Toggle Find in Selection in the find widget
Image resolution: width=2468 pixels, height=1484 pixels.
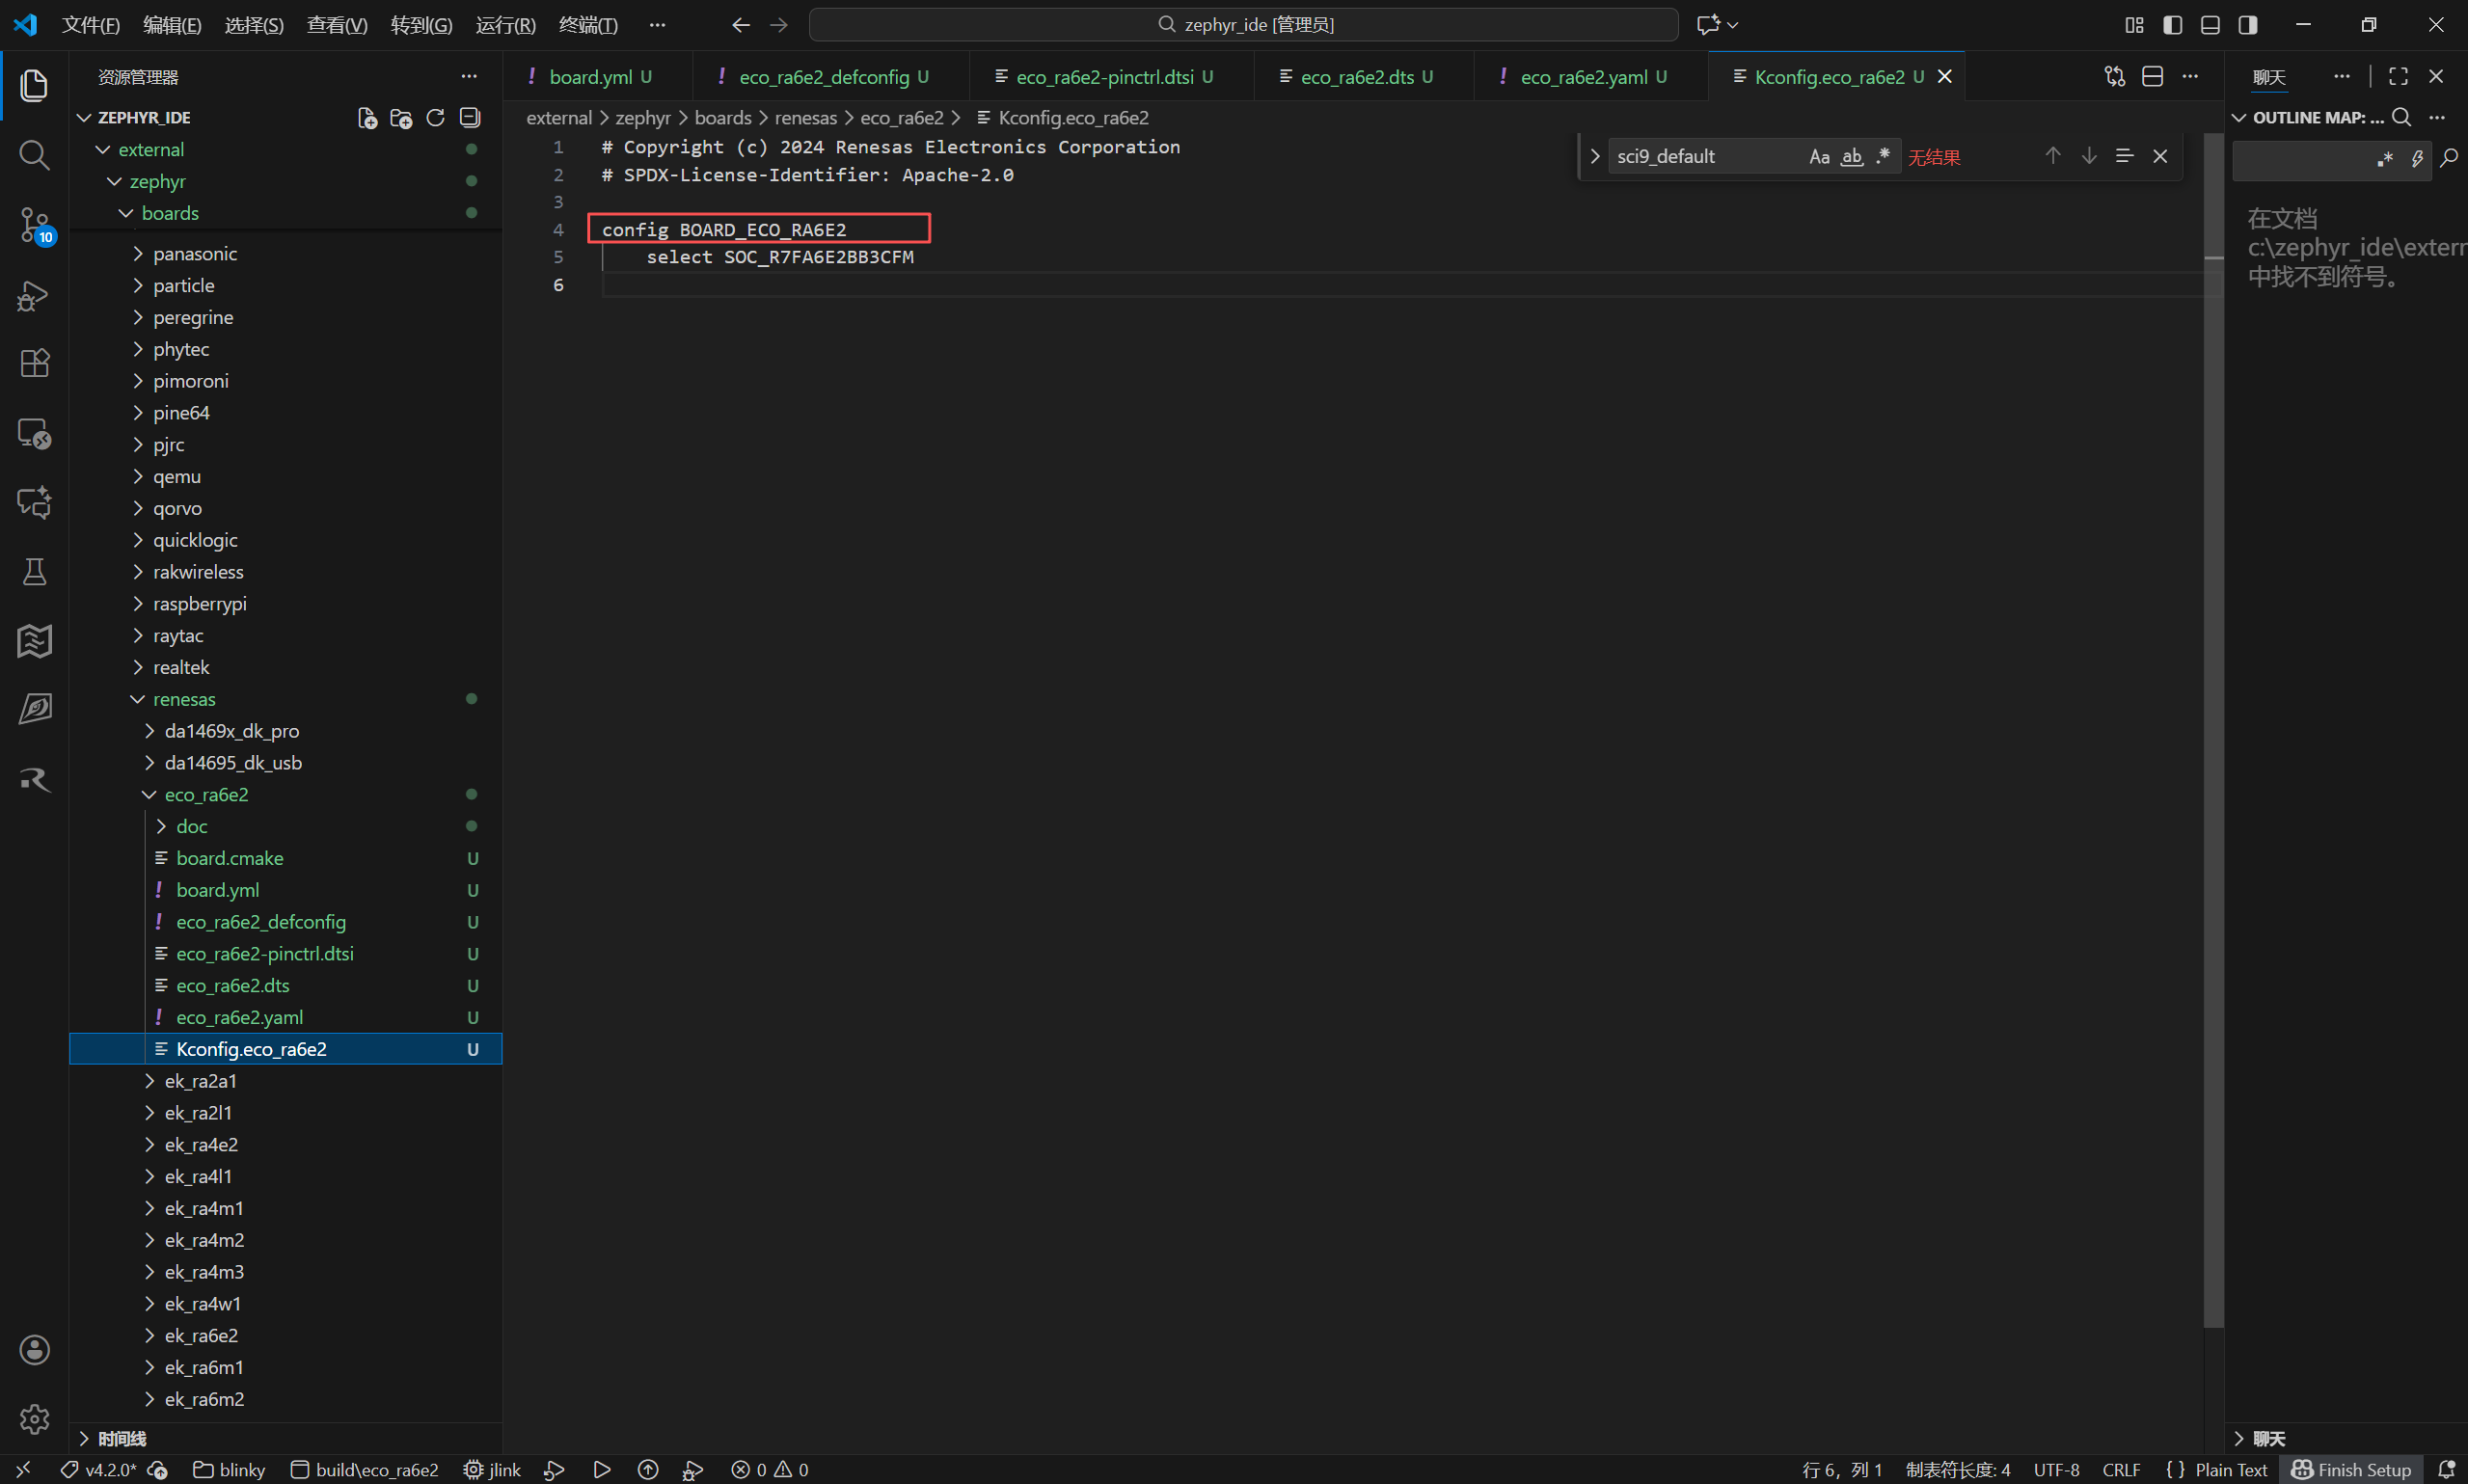pyautogui.click(x=2125, y=156)
